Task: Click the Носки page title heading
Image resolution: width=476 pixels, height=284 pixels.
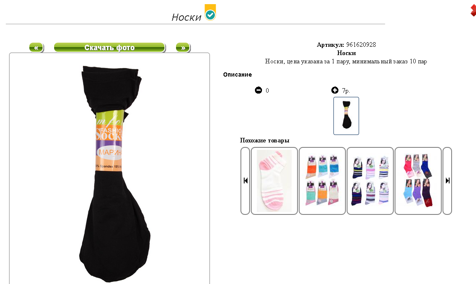Action: (x=186, y=17)
